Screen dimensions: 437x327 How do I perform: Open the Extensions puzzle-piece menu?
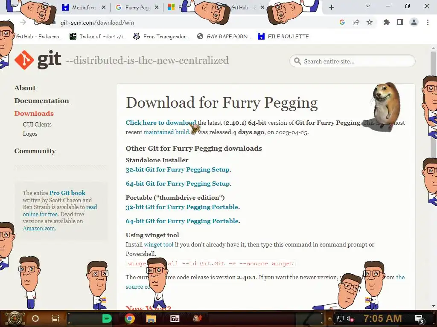(x=386, y=22)
